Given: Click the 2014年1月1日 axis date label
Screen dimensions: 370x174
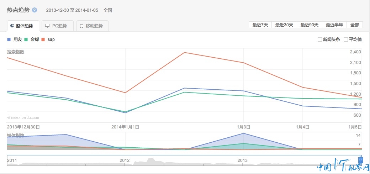Looking at the screenshot, I should 125,127.
